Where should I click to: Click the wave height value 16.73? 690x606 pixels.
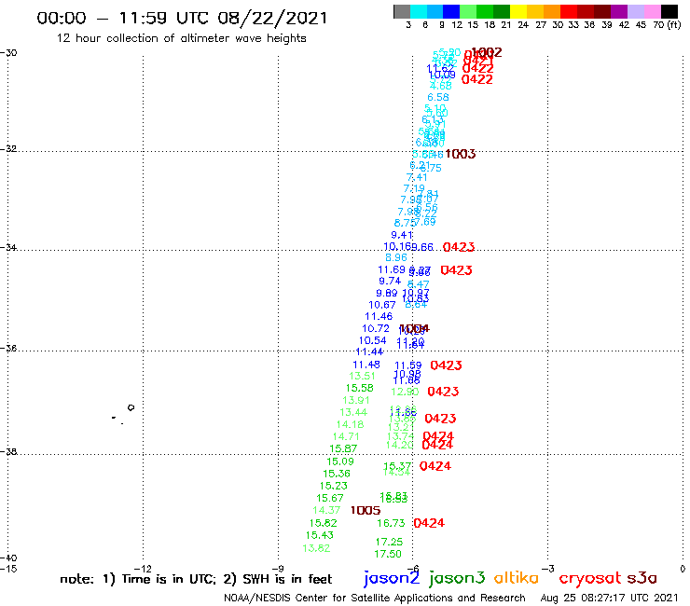(391, 523)
